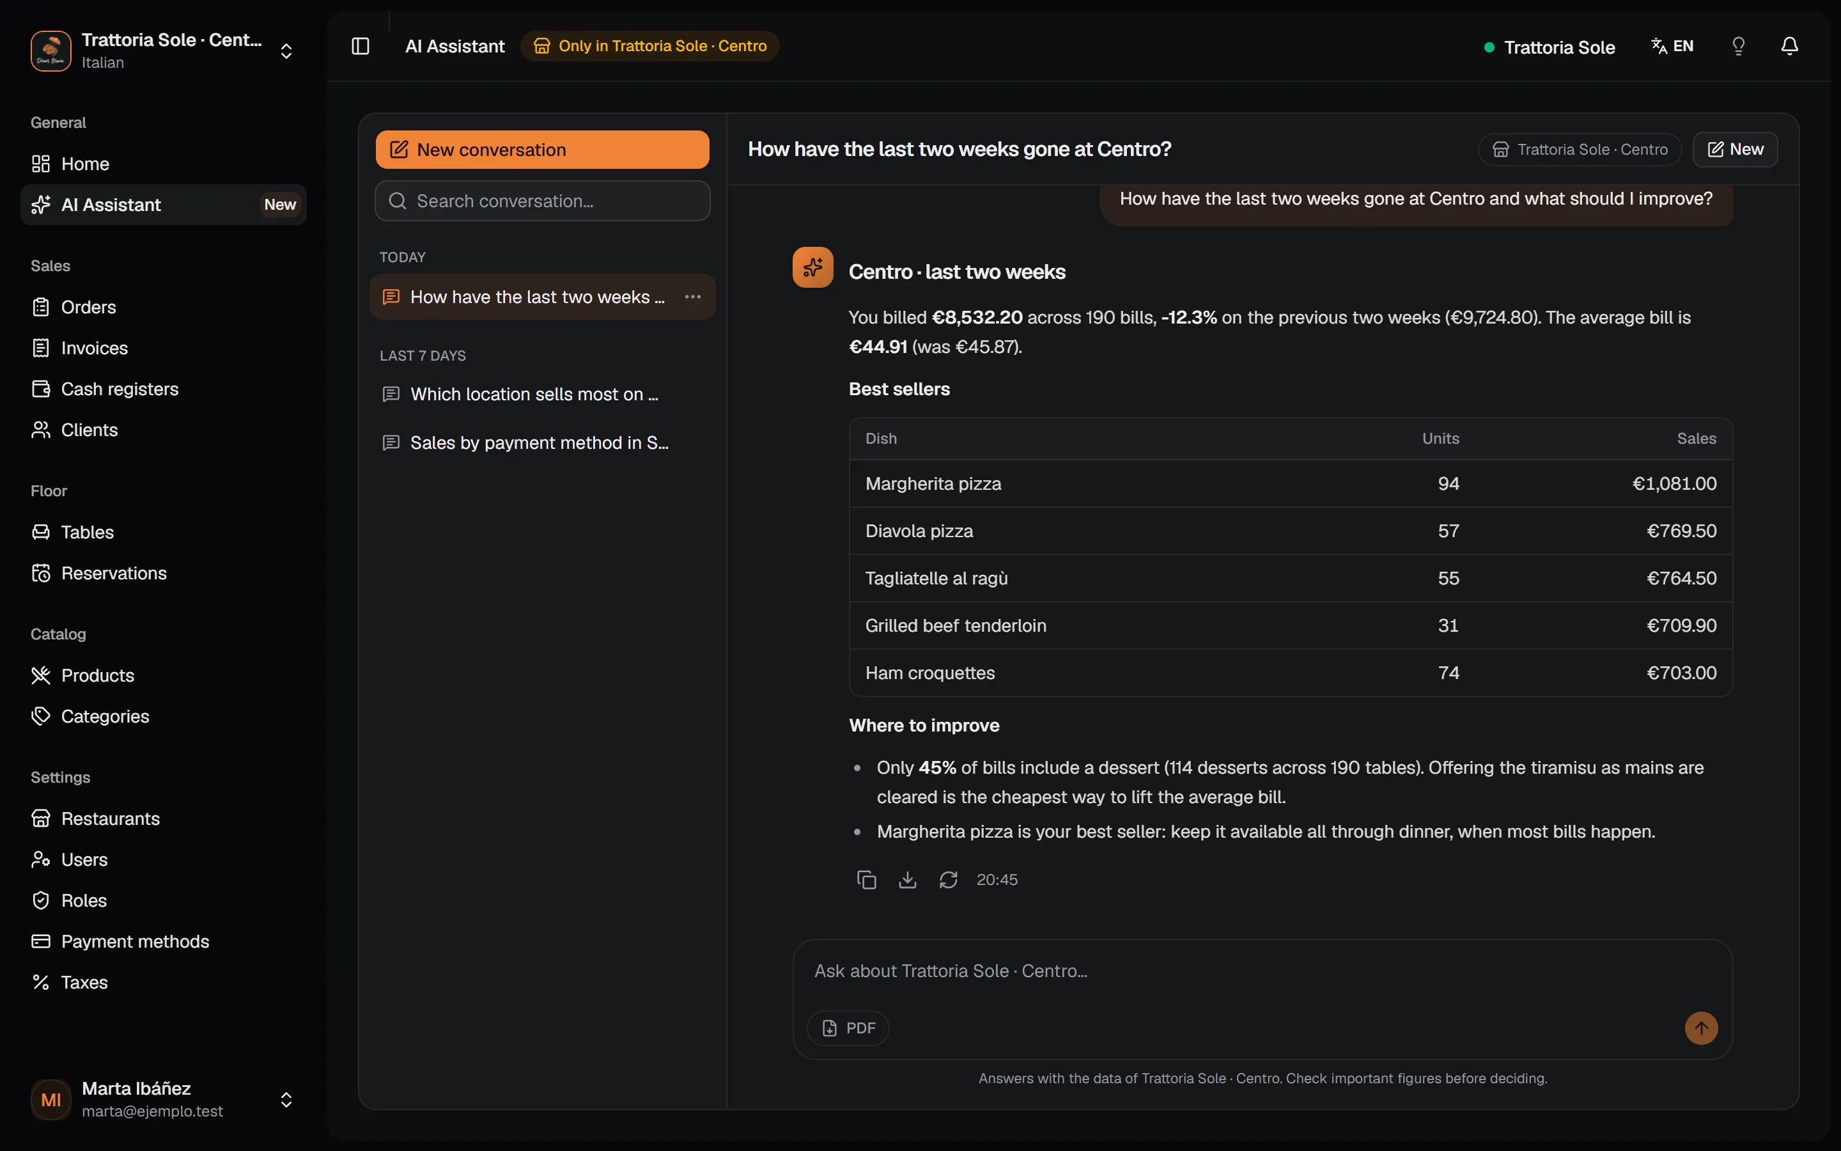Regenerate the assistant answer
The height and width of the screenshot is (1151, 1841).
948,879
